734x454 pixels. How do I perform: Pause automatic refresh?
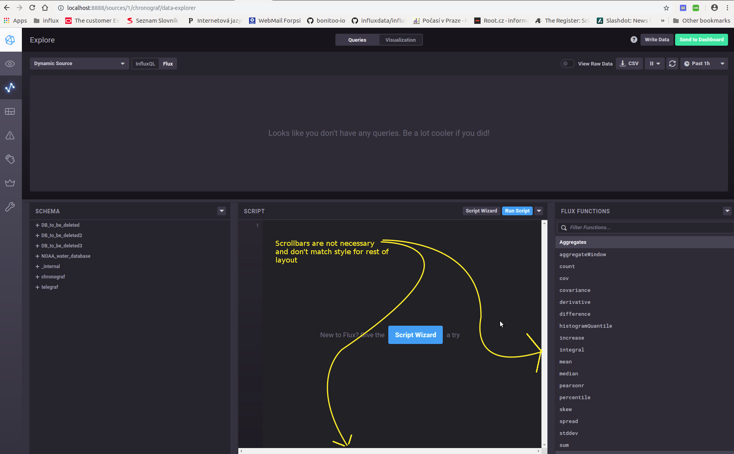click(652, 63)
